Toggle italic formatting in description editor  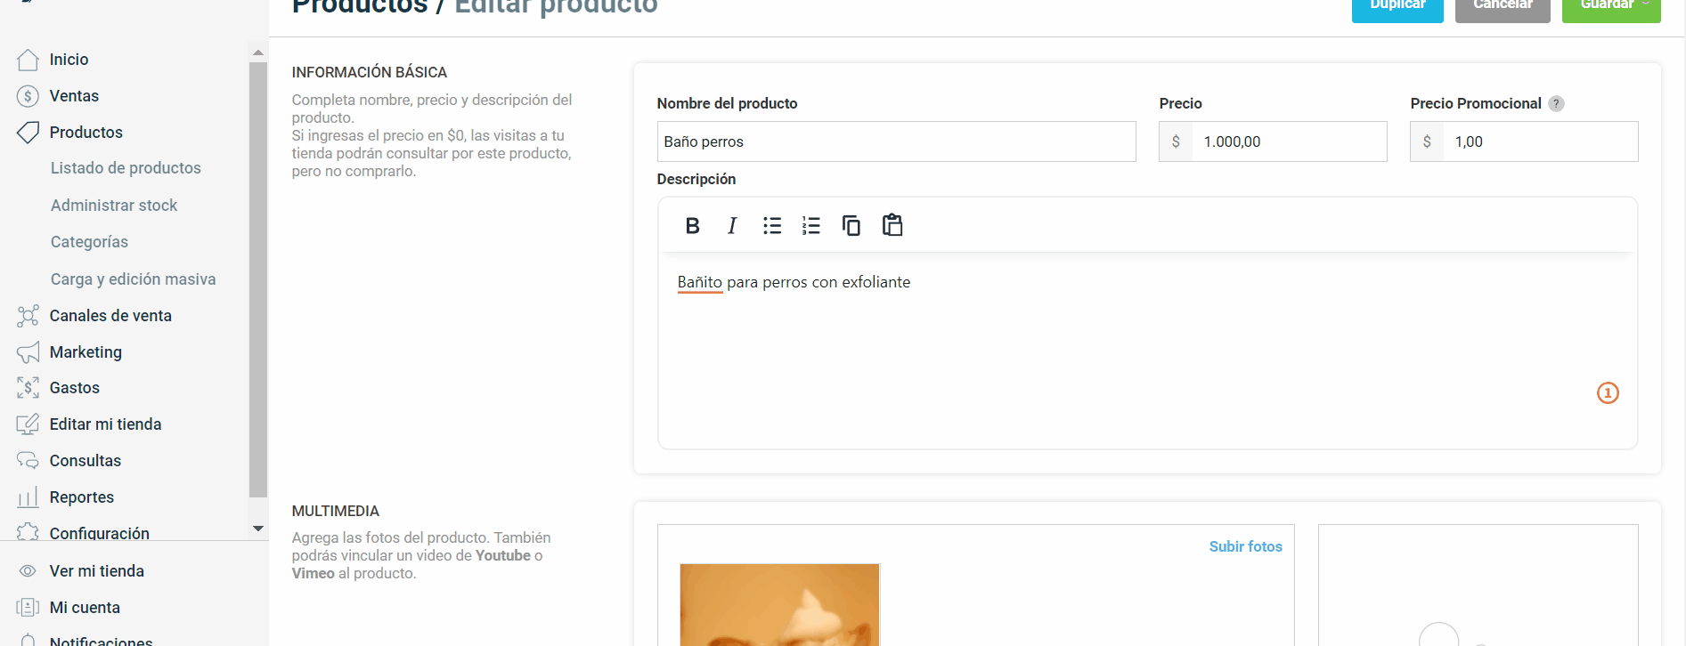(731, 226)
